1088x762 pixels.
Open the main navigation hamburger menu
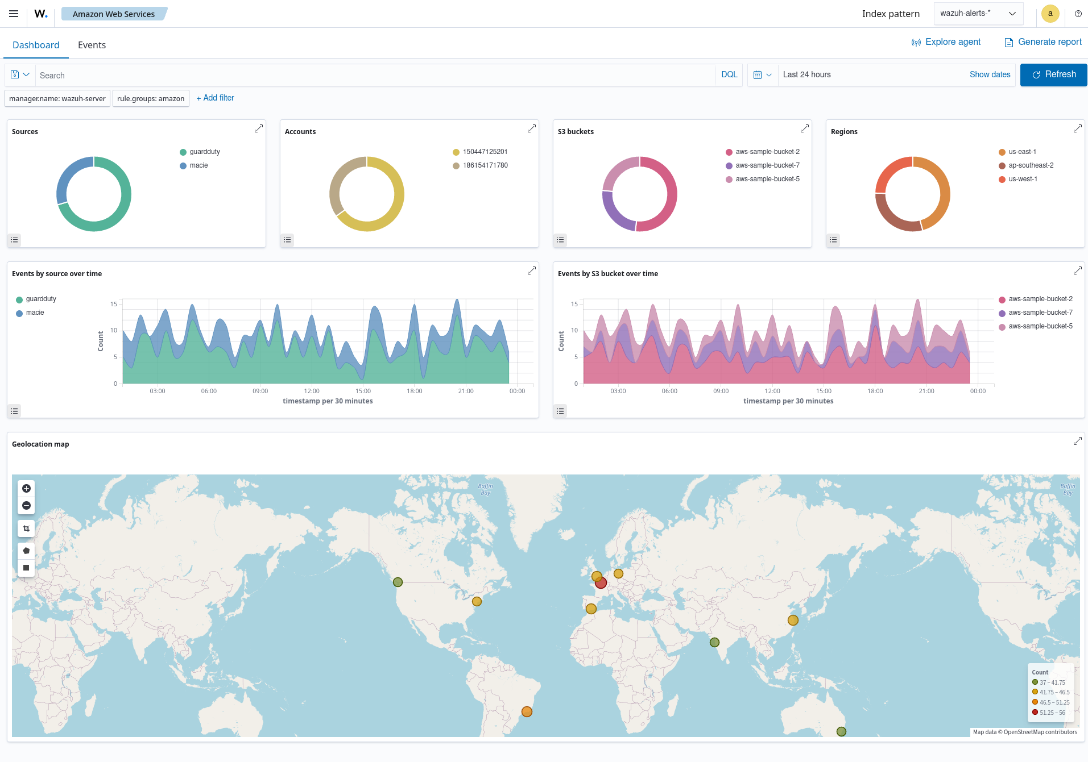point(14,14)
